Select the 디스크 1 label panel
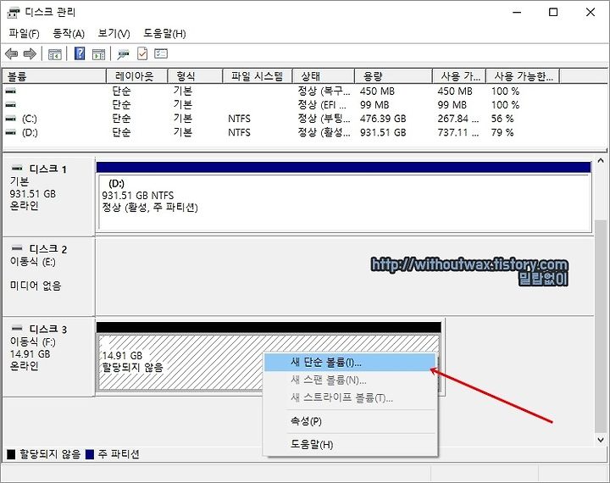Viewport: 610px width, 483px height. click(x=48, y=196)
